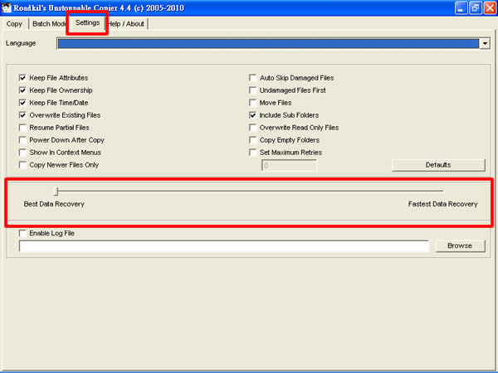Click the log file path field
The width and height of the screenshot is (498, 373).
224,246
